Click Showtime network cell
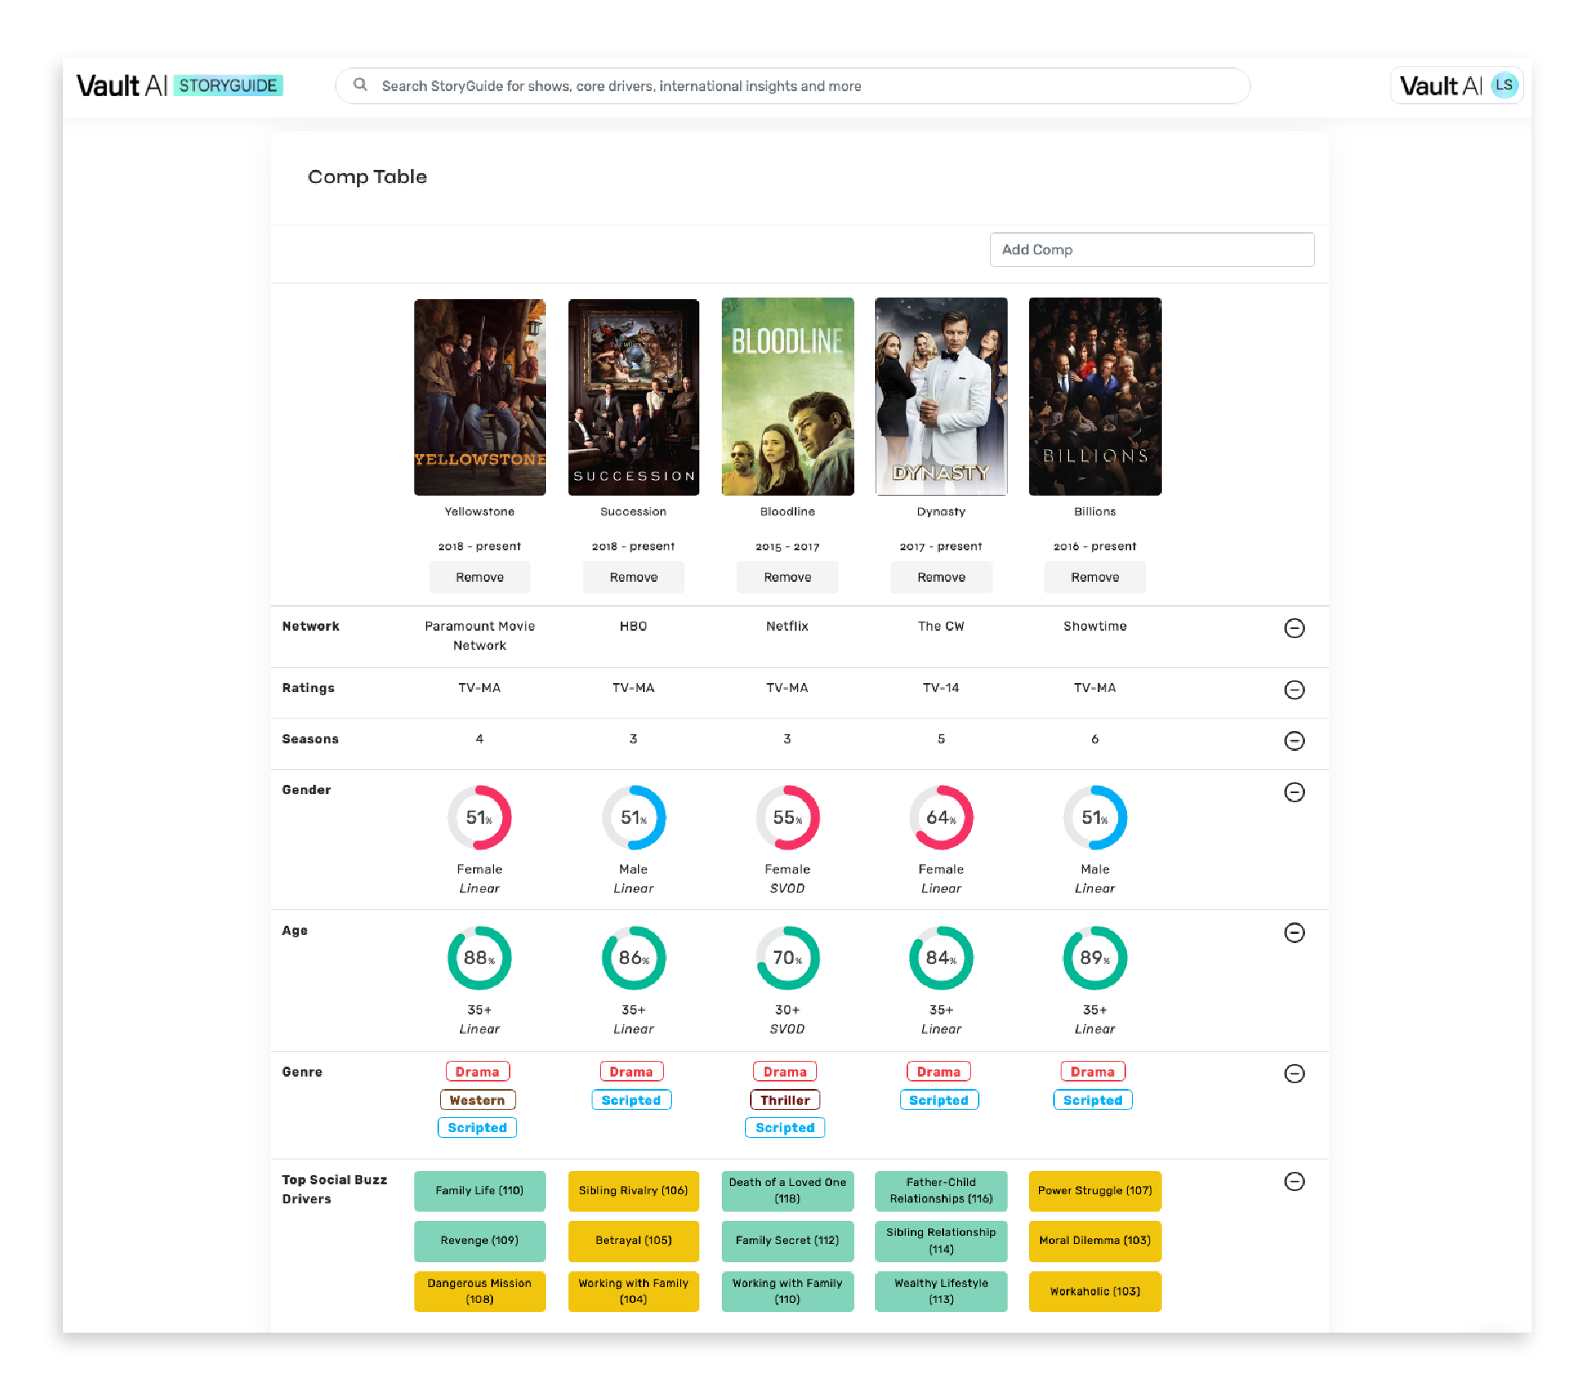1591x1394 pixels. tap(1095, 627)
